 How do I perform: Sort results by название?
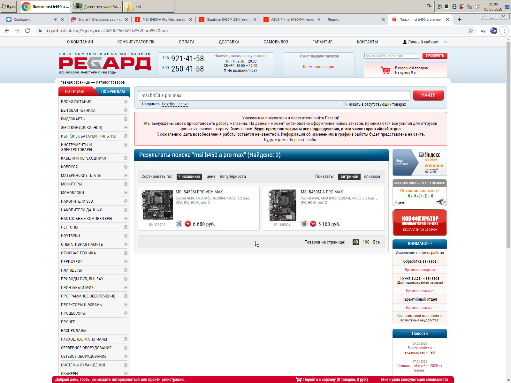(x=189, y=176)
